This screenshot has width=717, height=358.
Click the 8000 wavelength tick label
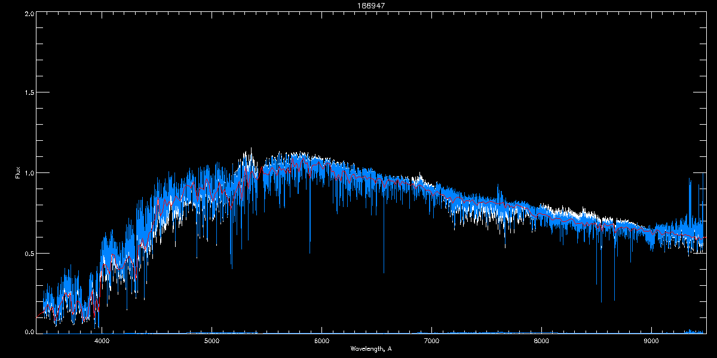[x=541, y=341]
